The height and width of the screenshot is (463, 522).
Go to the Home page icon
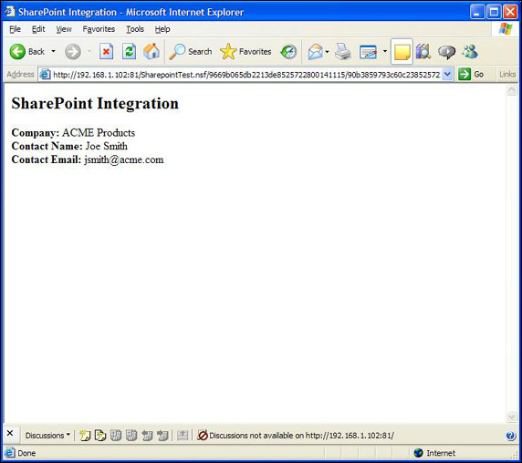[x=151, y=52]
